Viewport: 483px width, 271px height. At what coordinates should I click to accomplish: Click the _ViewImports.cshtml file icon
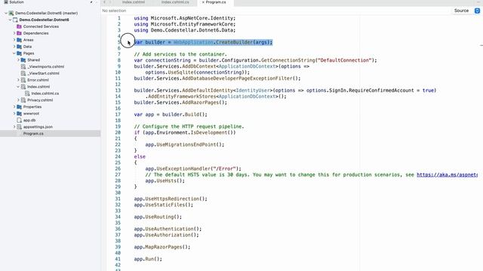click(23, 67)
